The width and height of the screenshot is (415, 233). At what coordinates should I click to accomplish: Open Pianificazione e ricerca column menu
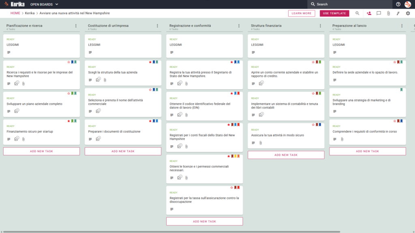pos(76,26)
